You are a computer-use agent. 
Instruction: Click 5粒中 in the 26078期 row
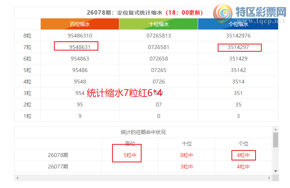click(x=130, y=155)
